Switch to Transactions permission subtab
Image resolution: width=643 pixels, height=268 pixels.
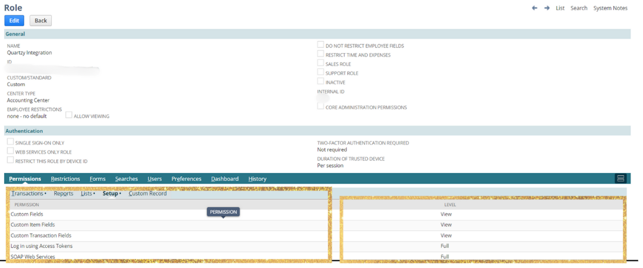(x=27, y=193)
